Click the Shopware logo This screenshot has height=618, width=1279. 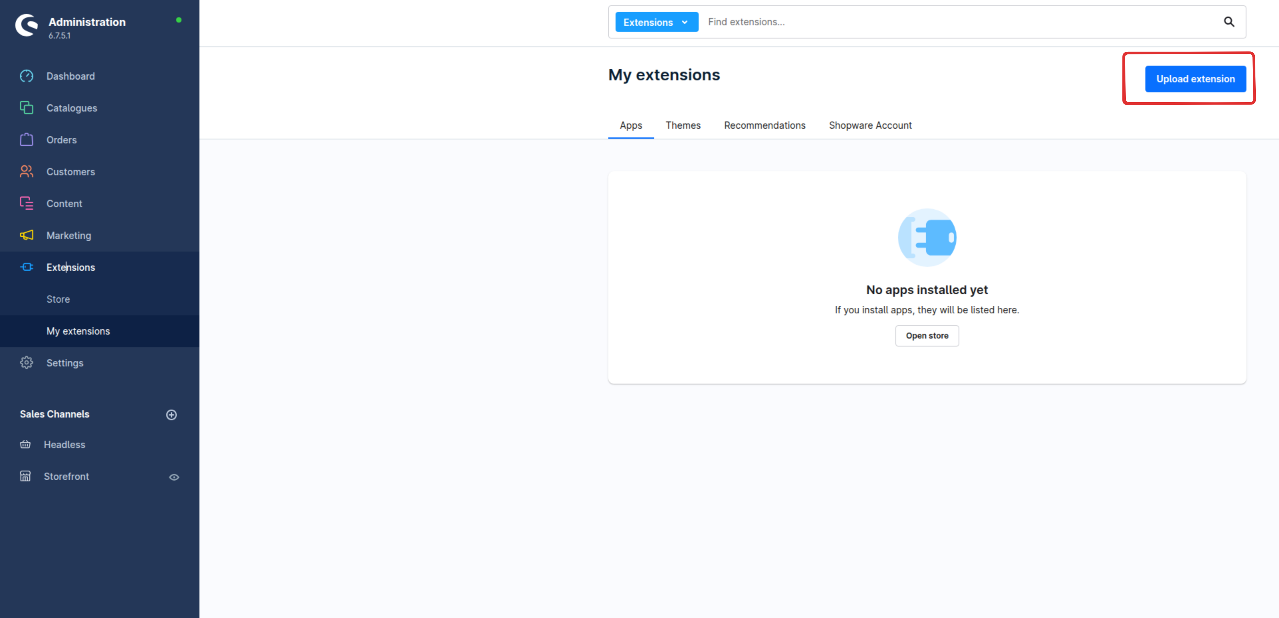(x=26, y=25)
